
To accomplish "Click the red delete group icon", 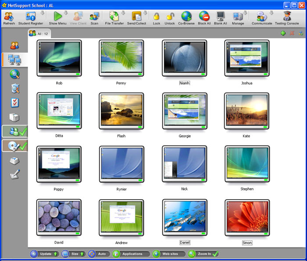I will 292,33.
